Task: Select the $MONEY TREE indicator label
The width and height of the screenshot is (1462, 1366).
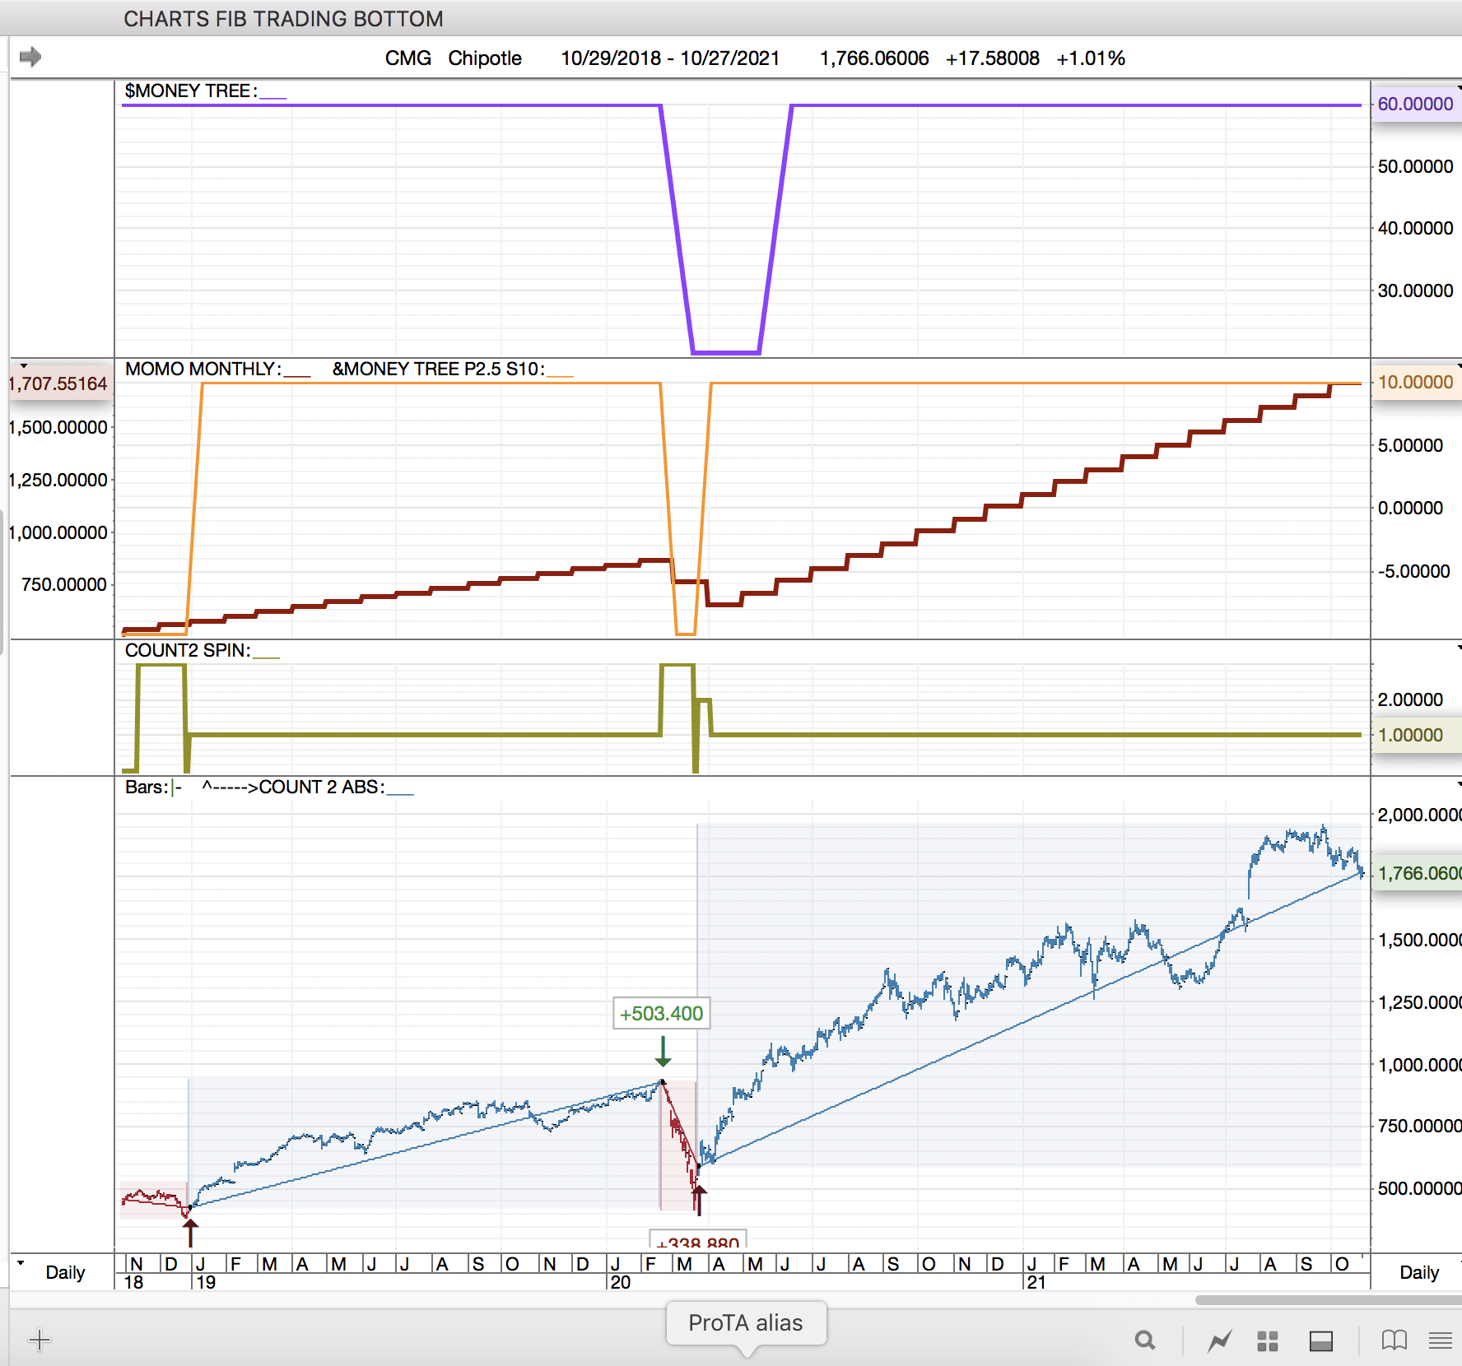Action: tap(191, 91)
